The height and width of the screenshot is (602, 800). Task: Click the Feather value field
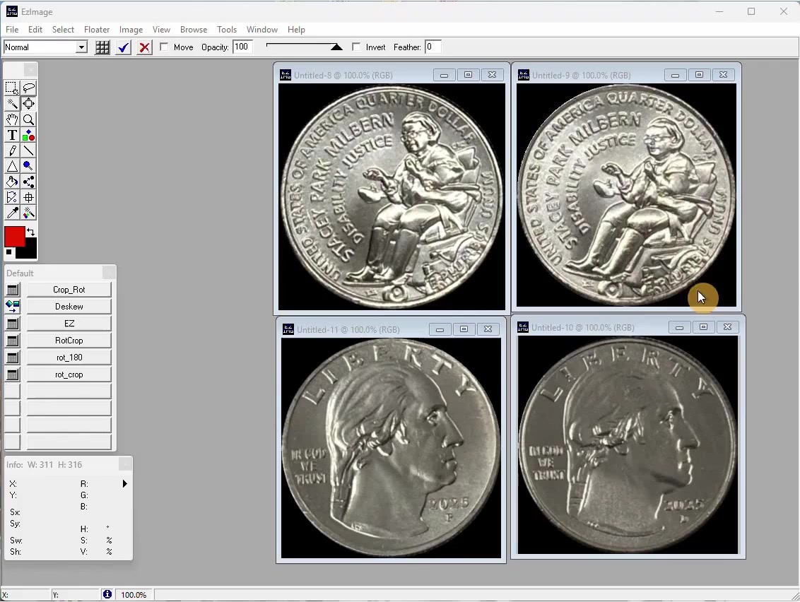coord(433,47)
